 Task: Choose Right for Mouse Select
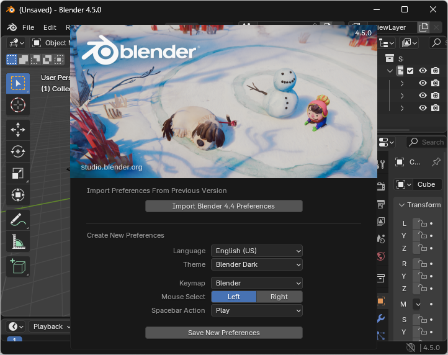pos(279,297)
